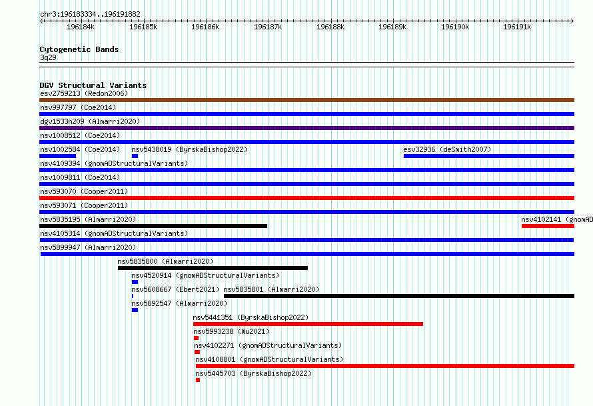The width and height of the screenshot is (593, 406).
Task: Open the nsv5899947 (Almarri2020) label
Action: [88, 247]
